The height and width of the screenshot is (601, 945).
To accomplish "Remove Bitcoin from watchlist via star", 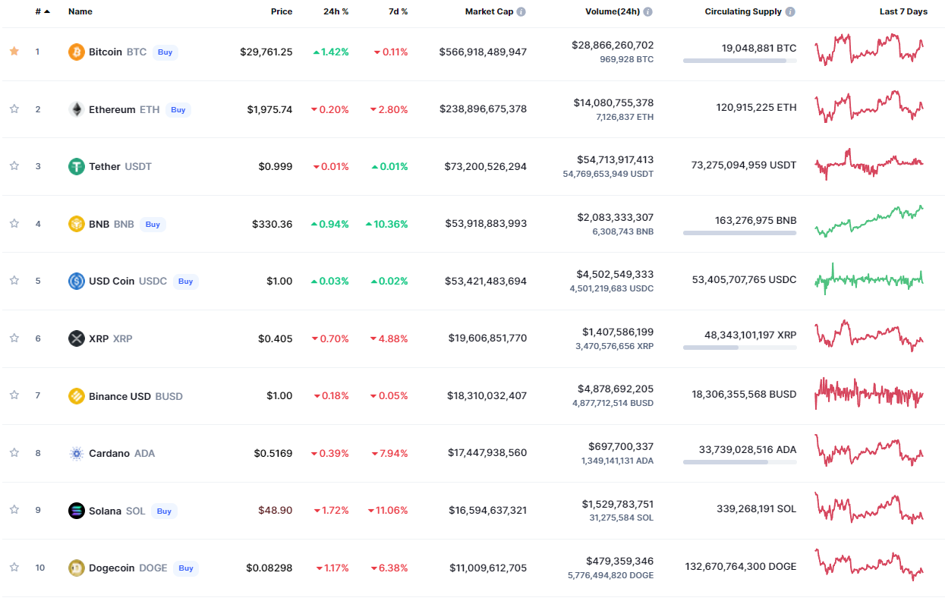I will (x=14, y=51).
